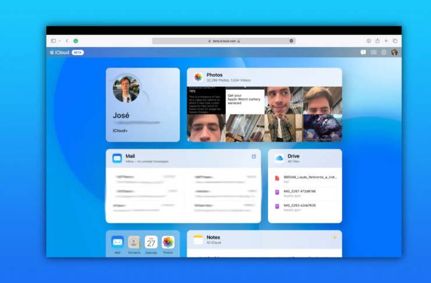Create a new note with plus icon
The image size is (431, 283).
[334, 238]
